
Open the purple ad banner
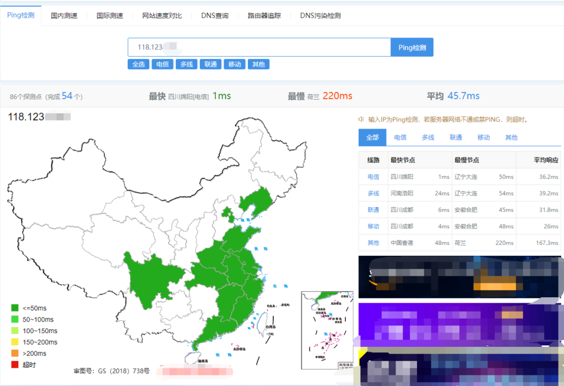(460, 323)
